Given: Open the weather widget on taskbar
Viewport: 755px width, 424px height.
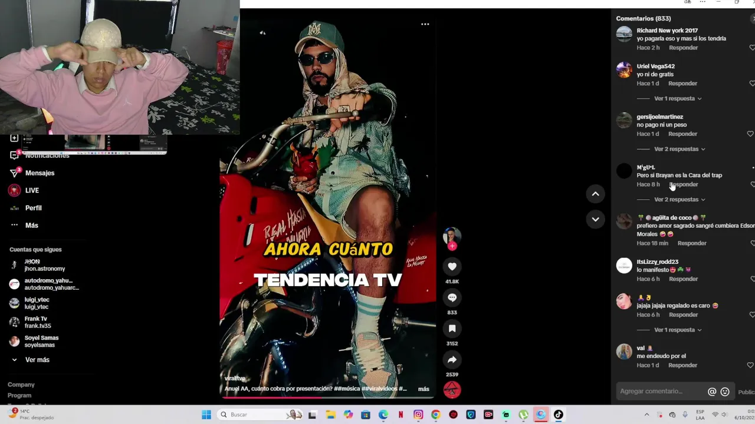Looking at the screenshot, I should click(x=29, y=414).
